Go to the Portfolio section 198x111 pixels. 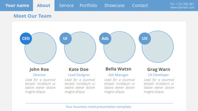(88, 6)
